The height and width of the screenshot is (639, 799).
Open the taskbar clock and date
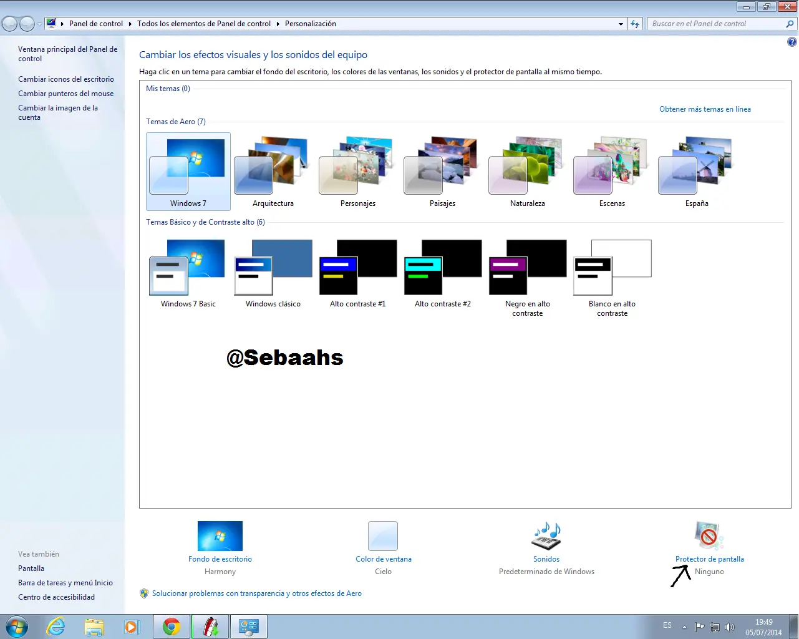(764, 627)
